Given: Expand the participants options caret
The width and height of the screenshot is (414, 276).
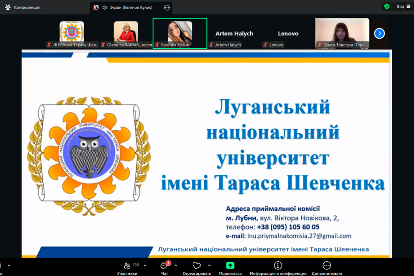Looking at the screenshot, I should tap(145, 265).
